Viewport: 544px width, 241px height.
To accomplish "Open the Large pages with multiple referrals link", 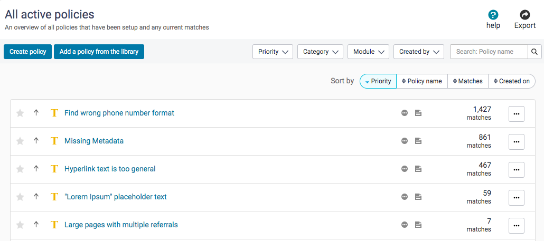I will (121, 225).
